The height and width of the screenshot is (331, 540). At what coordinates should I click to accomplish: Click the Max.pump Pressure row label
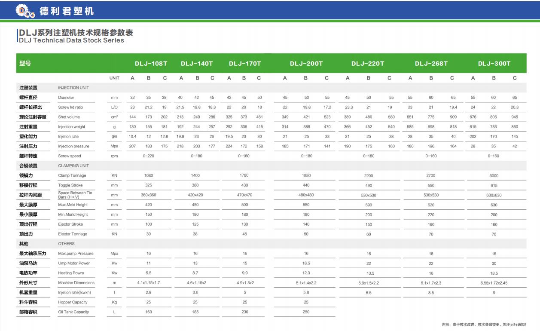pos(76,253)
